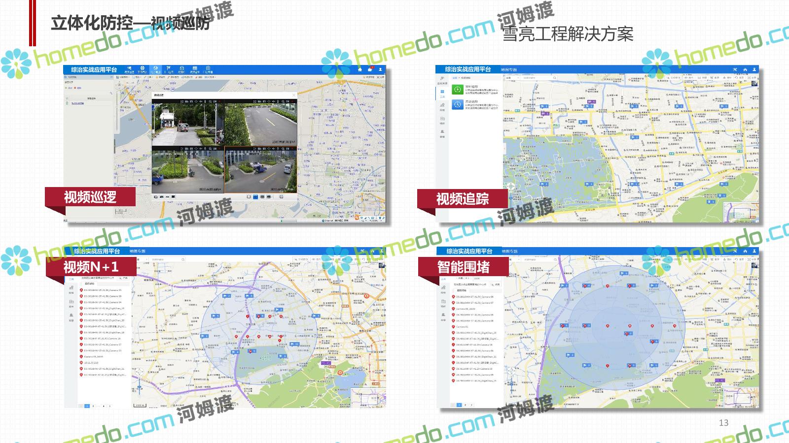The image size is (789, 443).
Task: Click the tools wrench icon in video tracking header
Action: click(x=735, y=69)
